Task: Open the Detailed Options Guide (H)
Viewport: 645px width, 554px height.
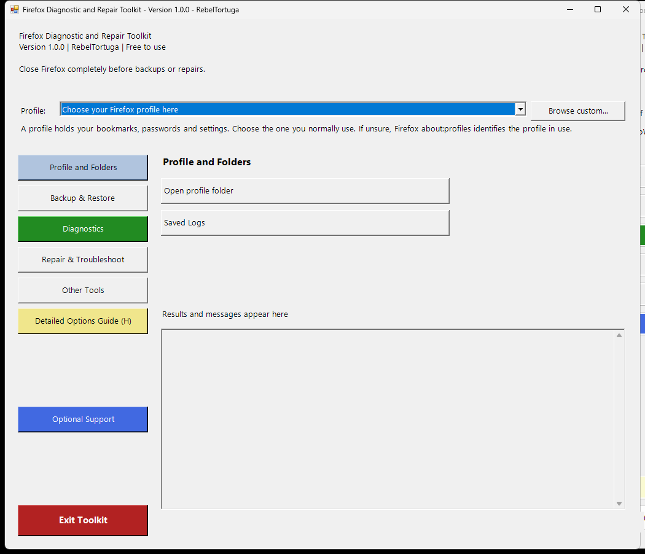Action: point(83,321)
